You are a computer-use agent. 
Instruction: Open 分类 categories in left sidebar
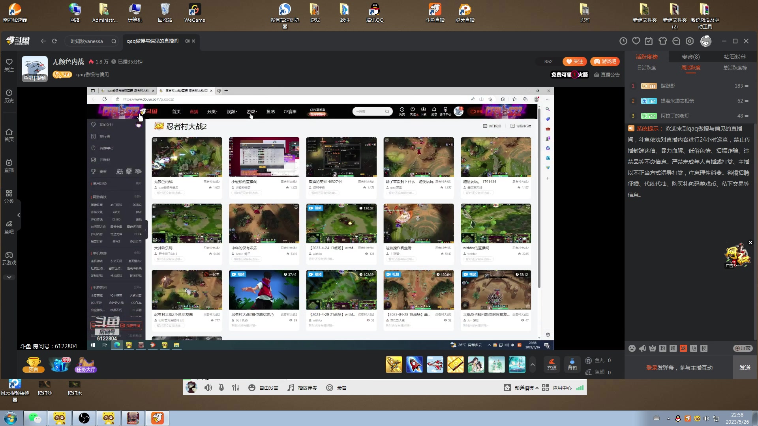[9, 196]
